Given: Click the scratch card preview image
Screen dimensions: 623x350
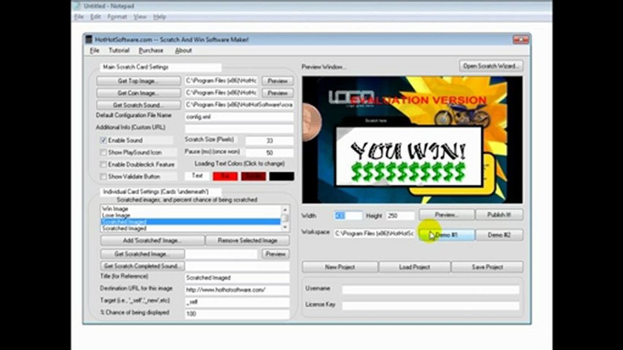Looking at the screenshot, I should pyautogui.click(x=412, y=140).
